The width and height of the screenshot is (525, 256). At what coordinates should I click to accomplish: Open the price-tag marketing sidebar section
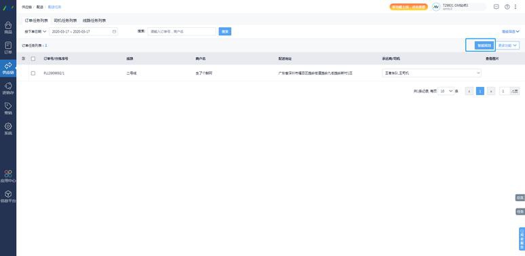pyautogui.click(x=8, y=109)
